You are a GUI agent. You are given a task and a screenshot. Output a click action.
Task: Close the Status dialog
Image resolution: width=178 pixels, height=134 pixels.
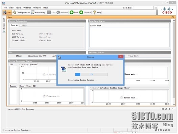coord(121,57)
